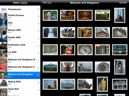
Task: Open the octagonal ceiling fixture photo
Action: tap(102, 67)
